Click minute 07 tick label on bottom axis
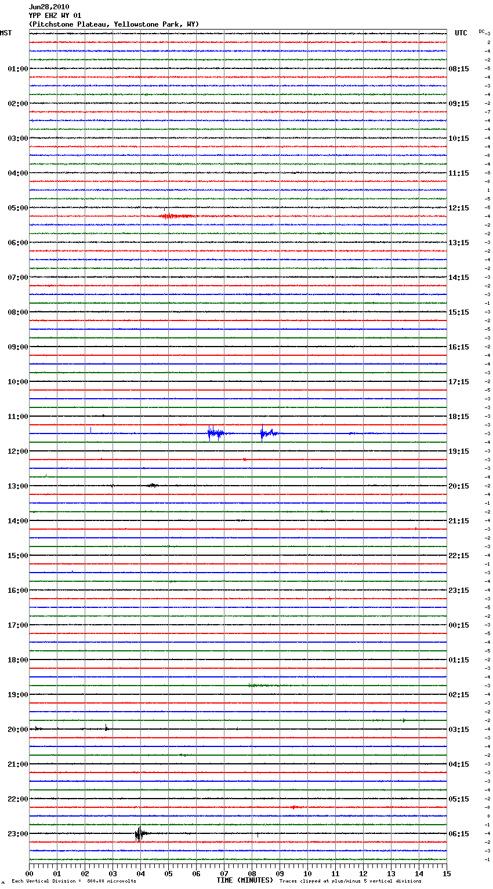Viewport: 493px width, 889px height. [x=224, y=873]
